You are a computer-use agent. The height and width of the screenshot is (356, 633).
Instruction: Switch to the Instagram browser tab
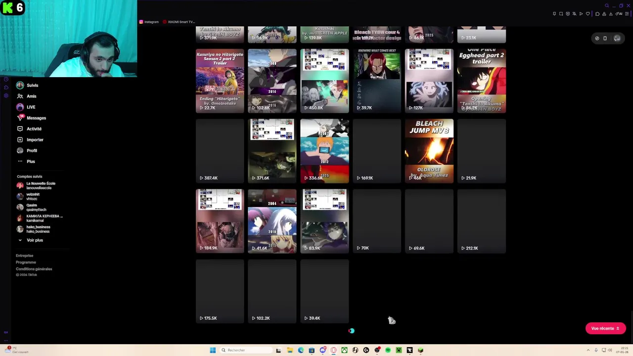[x=149, y=22]
